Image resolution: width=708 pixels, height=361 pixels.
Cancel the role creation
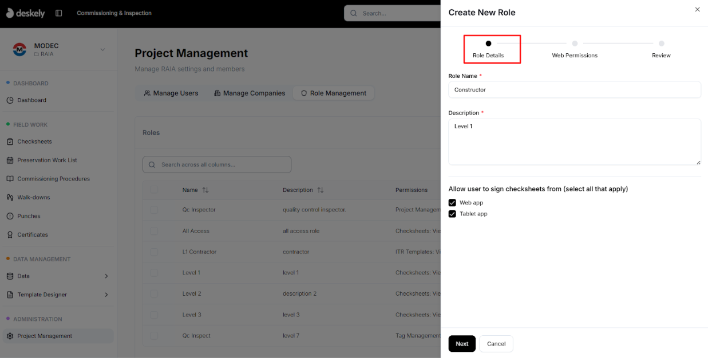coord(496,343)
